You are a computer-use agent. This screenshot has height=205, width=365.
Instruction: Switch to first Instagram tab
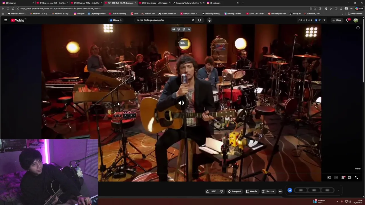pyautogui.click(x=18, y=3)
